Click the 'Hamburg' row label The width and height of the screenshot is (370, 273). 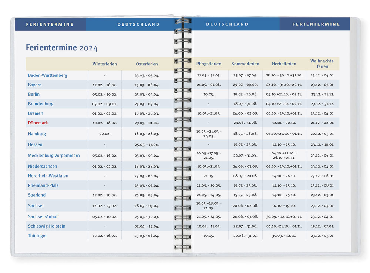[x=37, y=134]
